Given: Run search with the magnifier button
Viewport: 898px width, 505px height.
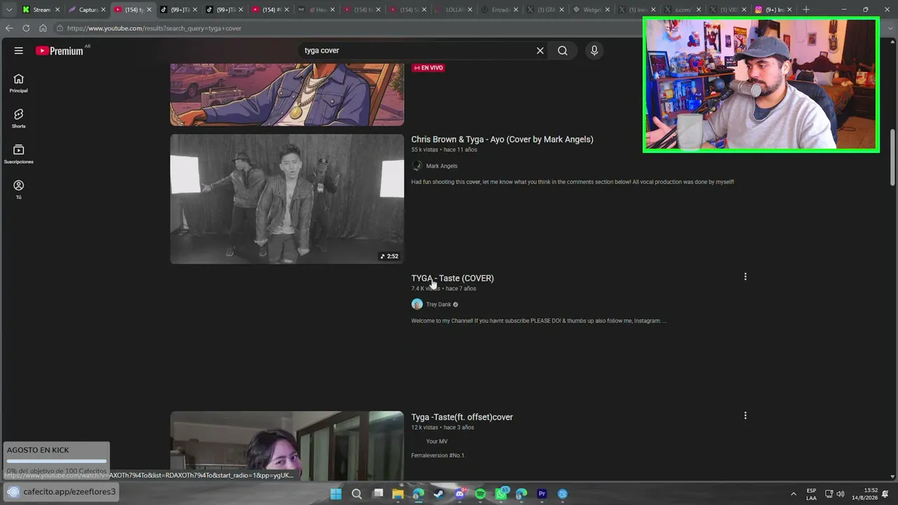Looking at the screenshot, I should 563,50.
